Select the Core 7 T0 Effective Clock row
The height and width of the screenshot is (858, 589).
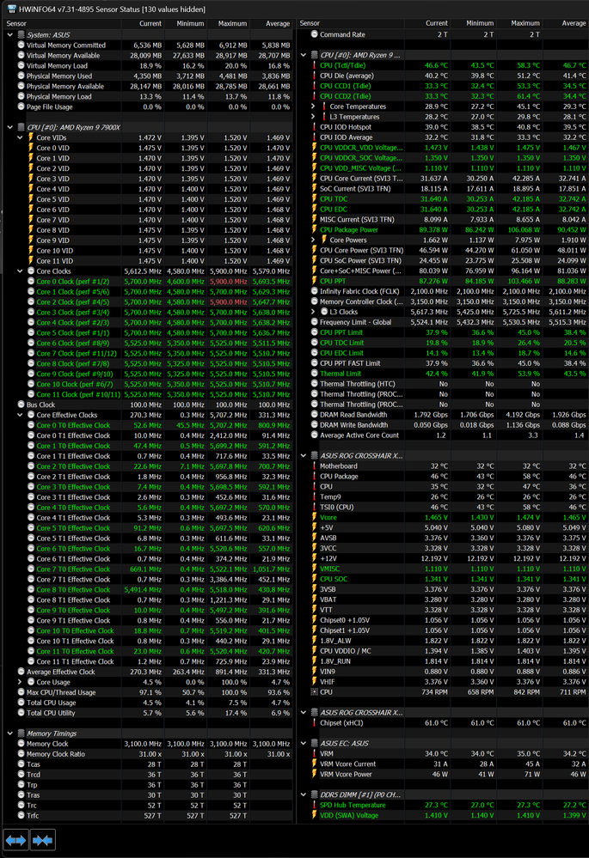point(147,569)
